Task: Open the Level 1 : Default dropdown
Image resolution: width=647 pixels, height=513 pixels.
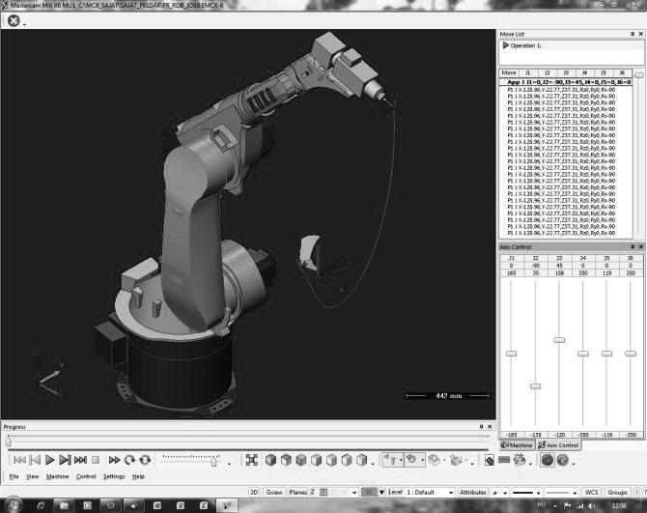Action: (x=451, y=493)
